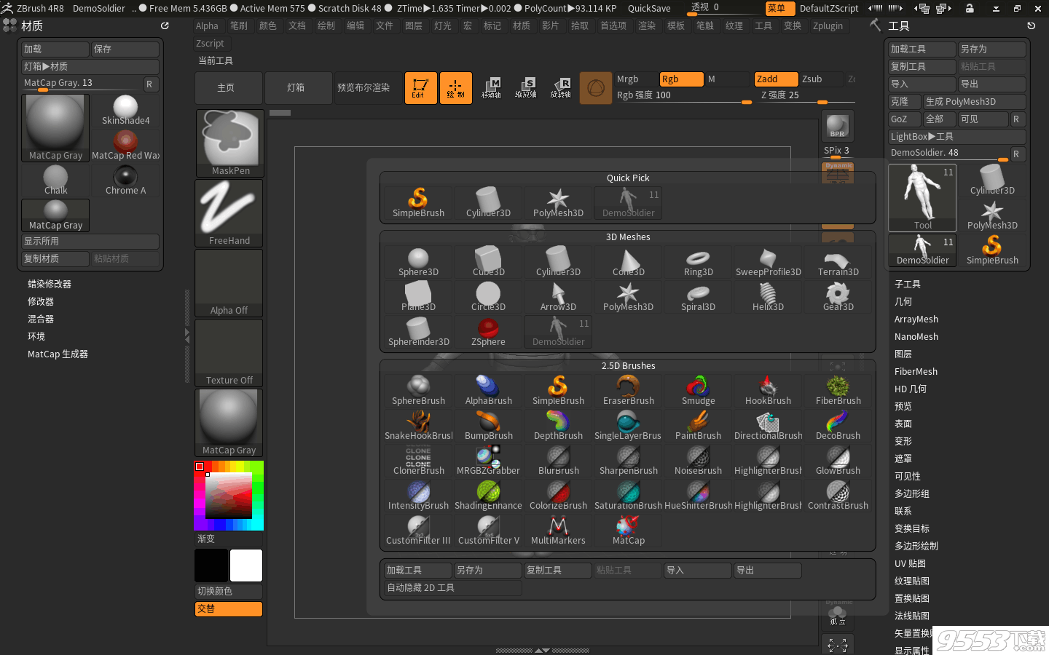Open 灯箱 LightBox button
Image resolution: width=1049 pixels, height=655 pixels.
[x=299, y=88]
